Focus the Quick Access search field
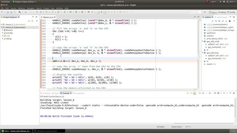The width and height of the screenshot is (237, 133). [194, 12]
